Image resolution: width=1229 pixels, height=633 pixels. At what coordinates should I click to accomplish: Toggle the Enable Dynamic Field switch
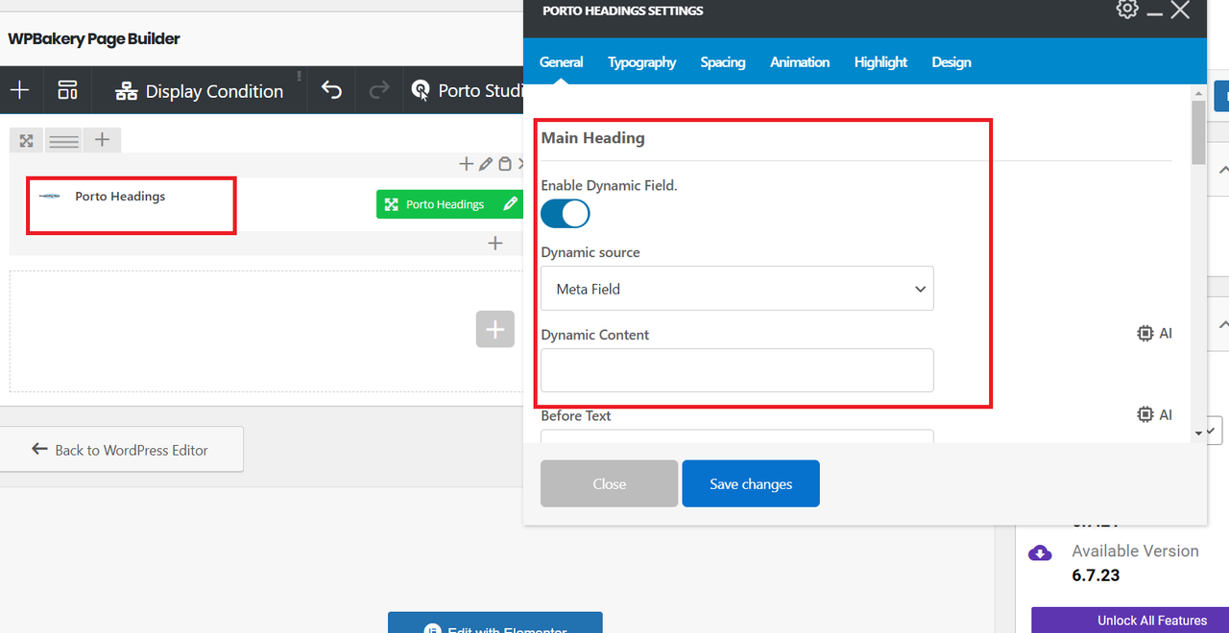tap(566, 213)
